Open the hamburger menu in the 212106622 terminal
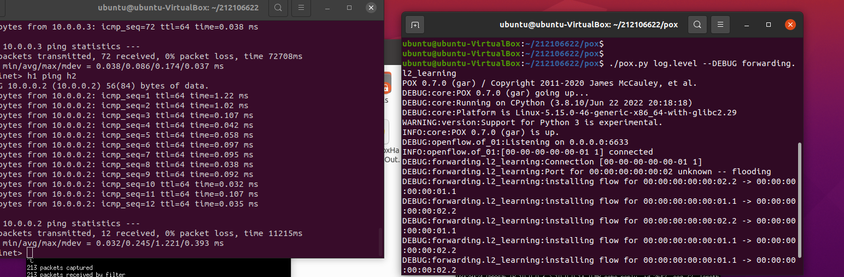The height and width of the screenshot is (277, 844). pos(301,8)
